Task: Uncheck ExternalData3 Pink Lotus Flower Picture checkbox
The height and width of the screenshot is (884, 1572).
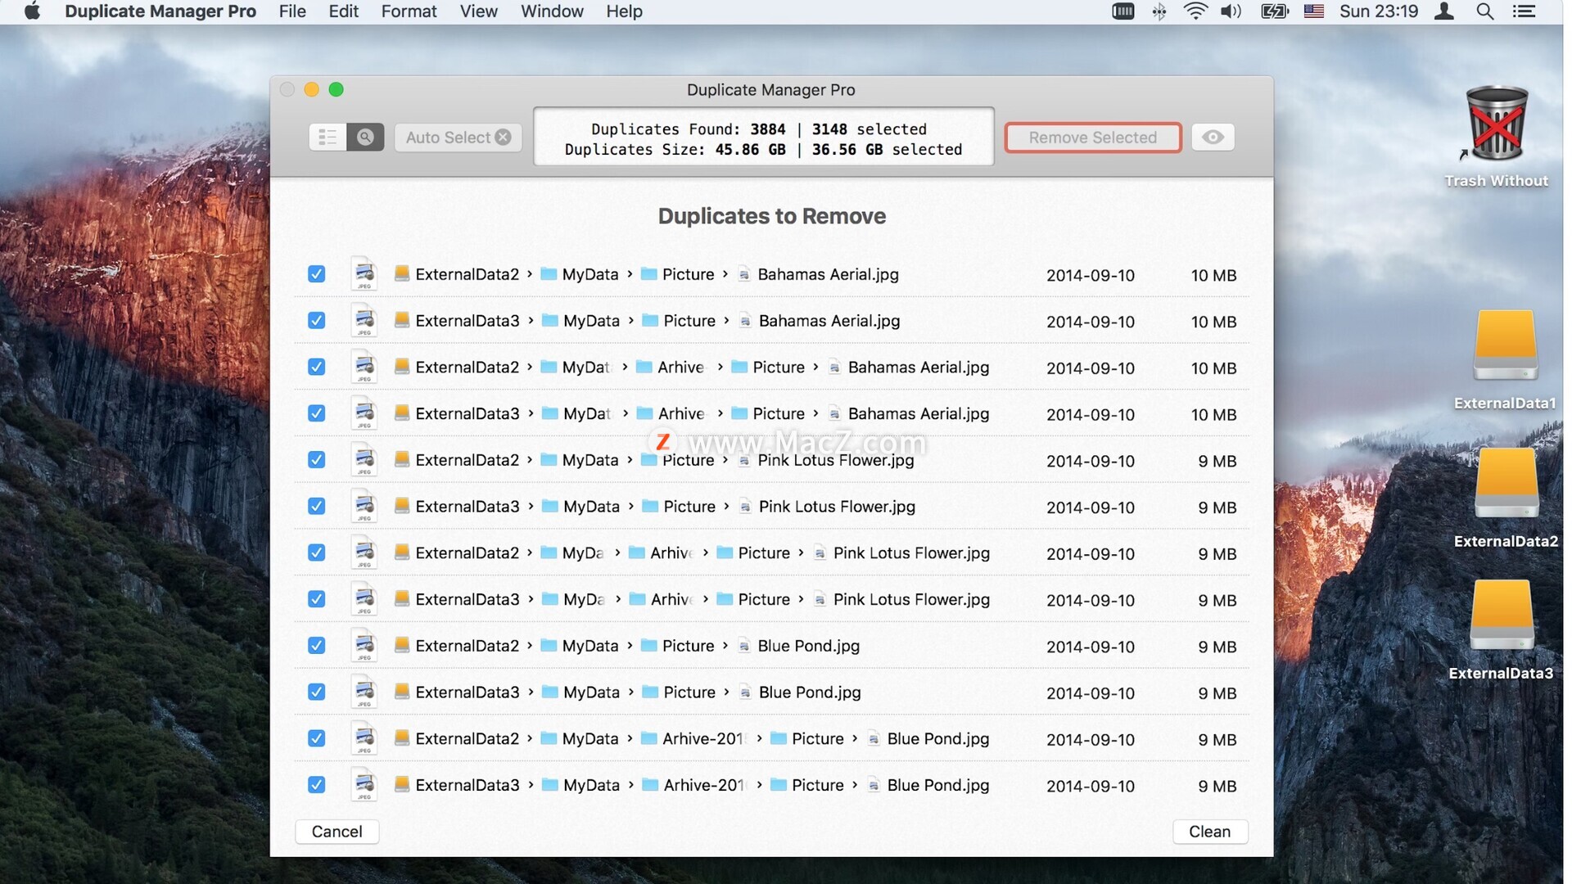Action: point(316,507)
